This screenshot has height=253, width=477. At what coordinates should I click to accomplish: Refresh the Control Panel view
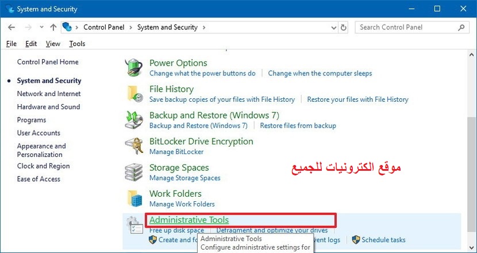pos(344,28)
